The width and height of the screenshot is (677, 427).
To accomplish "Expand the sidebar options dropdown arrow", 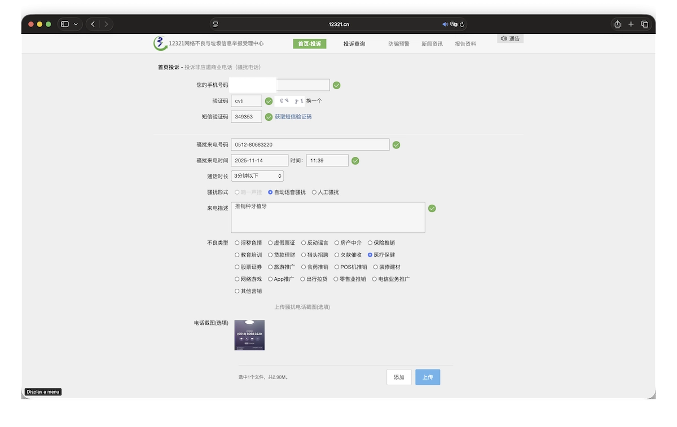I will click(x=76, y=24).
